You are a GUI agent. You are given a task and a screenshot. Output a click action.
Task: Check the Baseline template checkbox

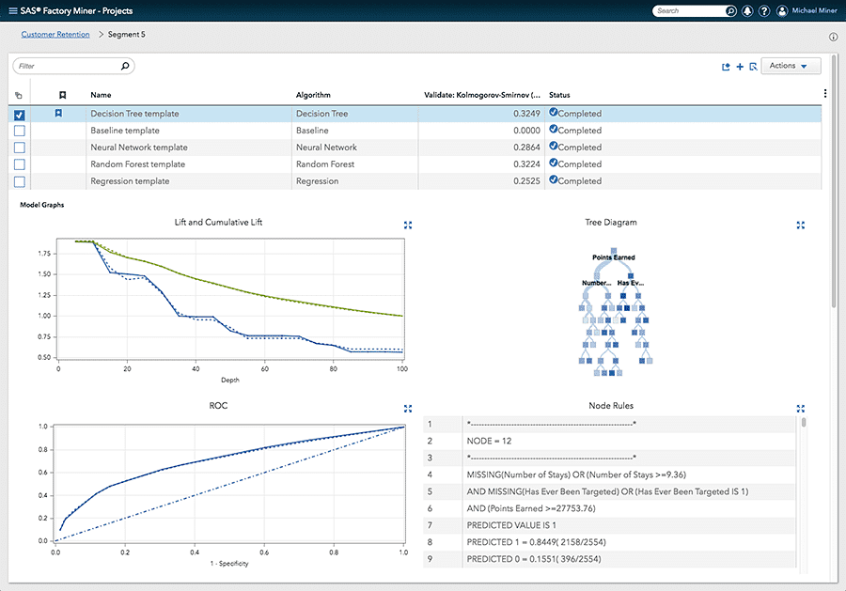[x=20, y=131]
